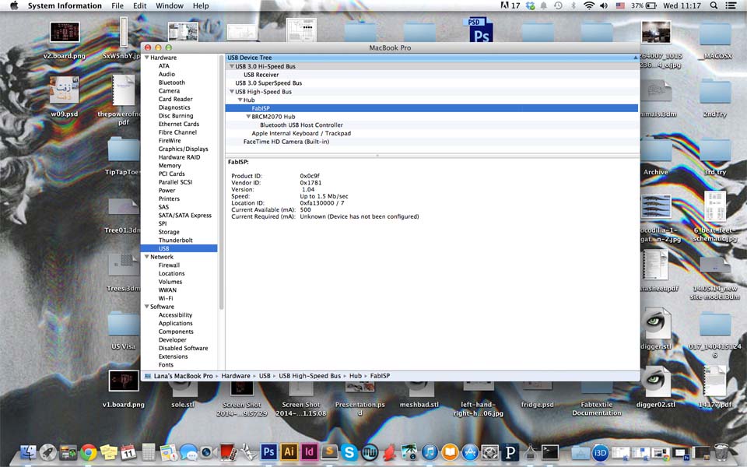Open Finder from the Dock
The width and height of the screenshot is (747, 467).
coord(28,451)
